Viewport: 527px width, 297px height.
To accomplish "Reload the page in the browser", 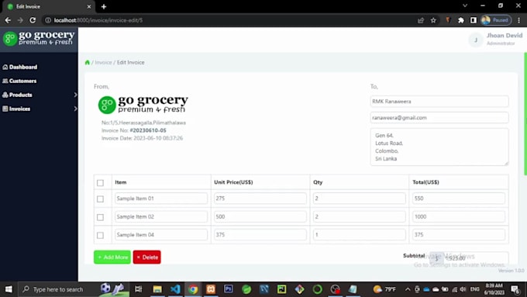I will tap(33, 20).
